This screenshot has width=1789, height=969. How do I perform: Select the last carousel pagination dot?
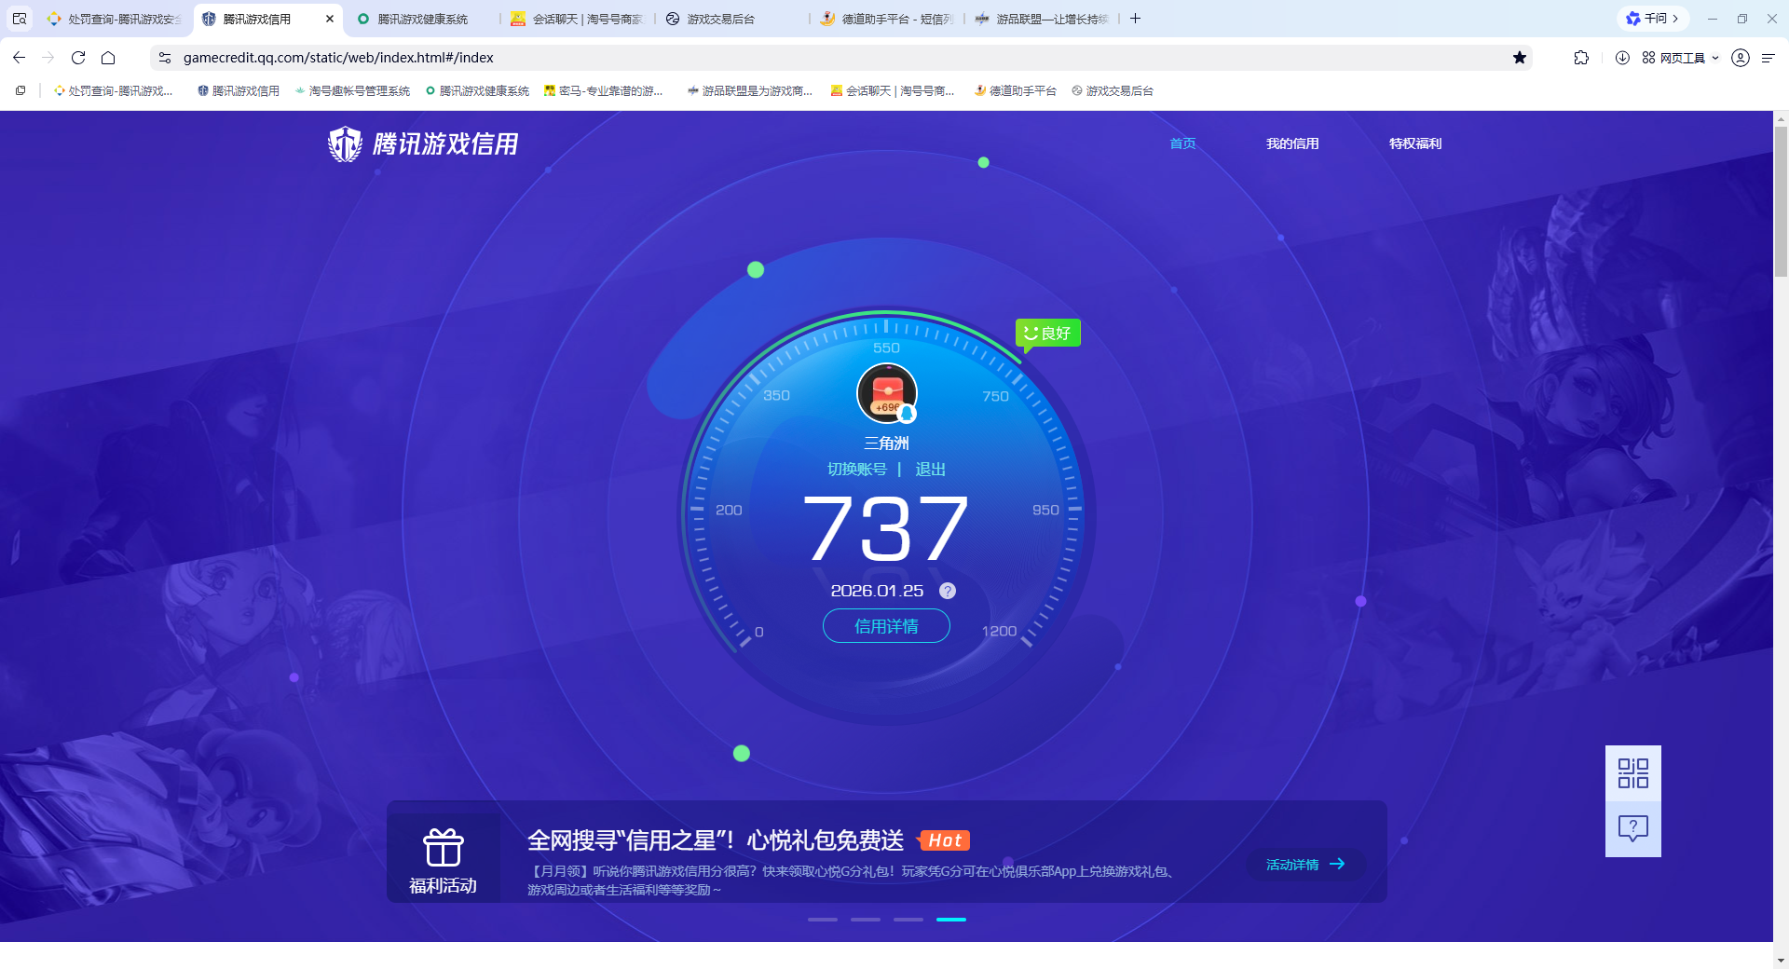951,920
